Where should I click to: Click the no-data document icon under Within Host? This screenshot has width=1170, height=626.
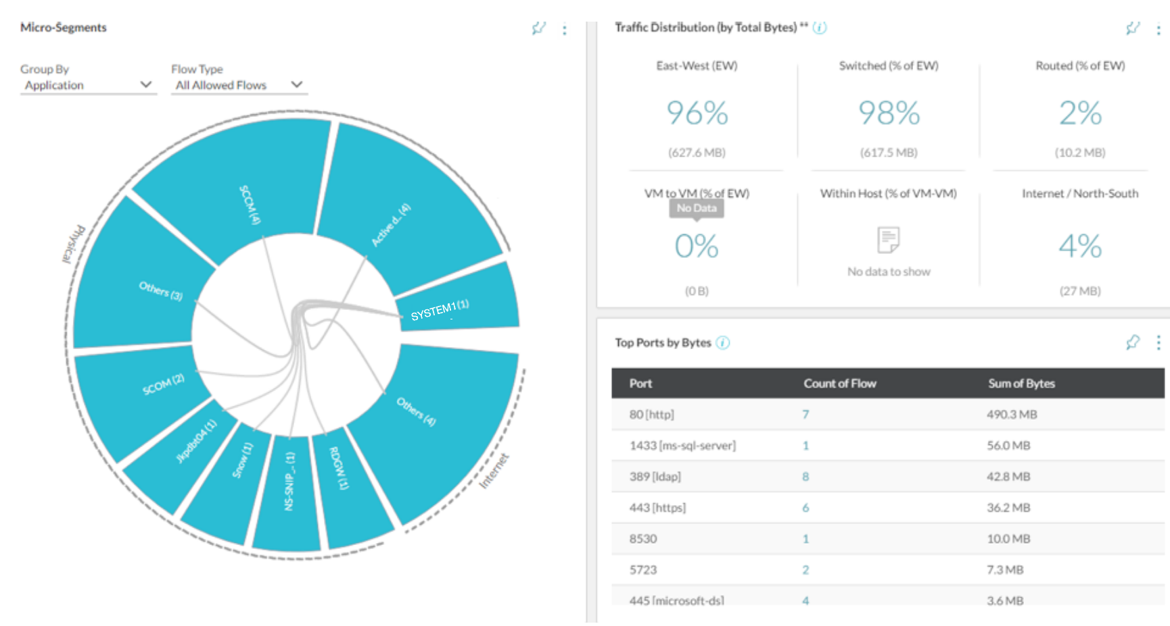click(x=888, y=238)
